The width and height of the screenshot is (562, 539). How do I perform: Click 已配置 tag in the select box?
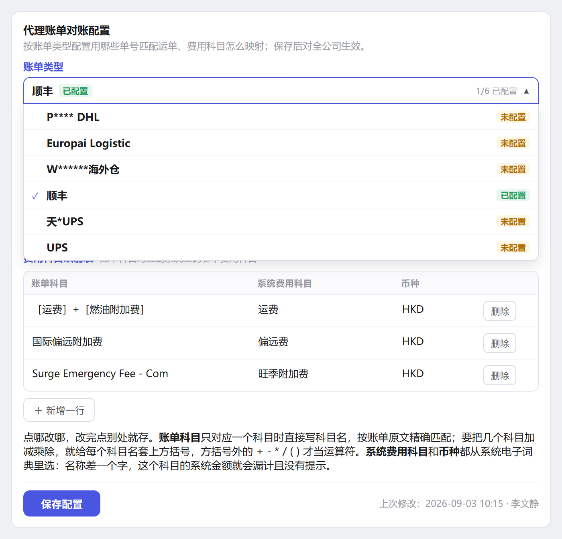[x=75, y=91]
